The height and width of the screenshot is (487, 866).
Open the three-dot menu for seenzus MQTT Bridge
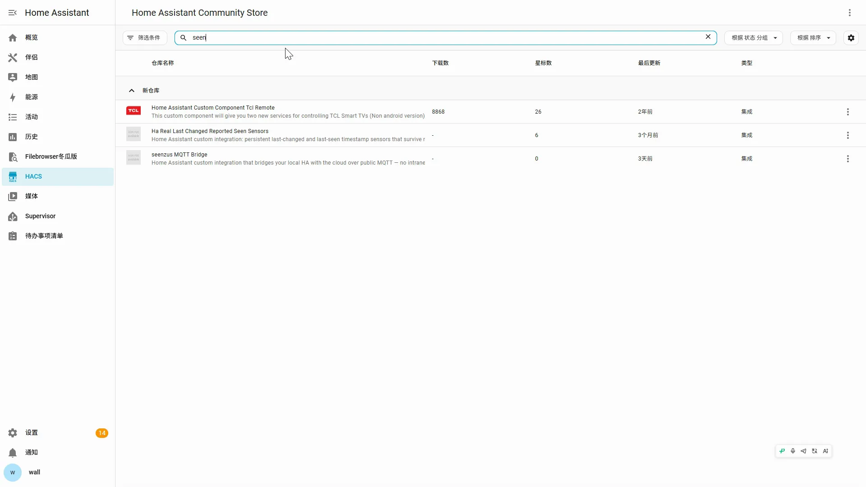(x=848, y=159)
